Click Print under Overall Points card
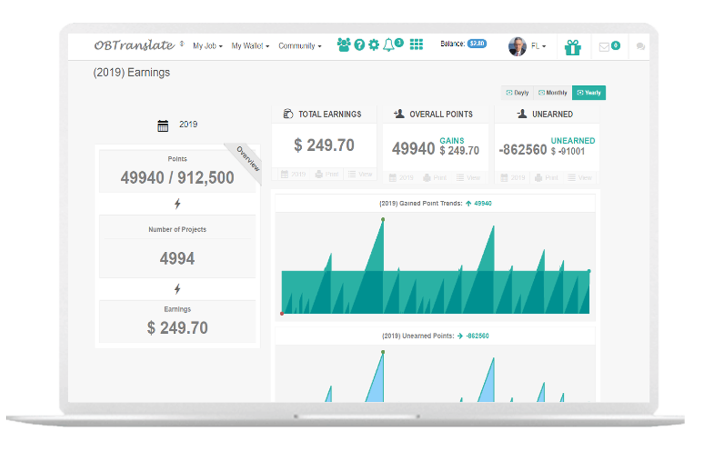This screenshot has width=722, height=451. point(435,178)
